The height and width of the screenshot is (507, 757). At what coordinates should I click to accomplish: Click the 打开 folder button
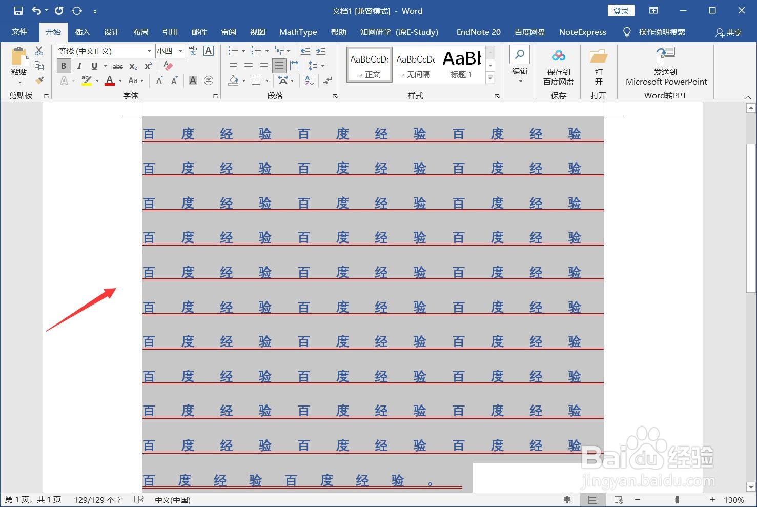pos(599,67)
